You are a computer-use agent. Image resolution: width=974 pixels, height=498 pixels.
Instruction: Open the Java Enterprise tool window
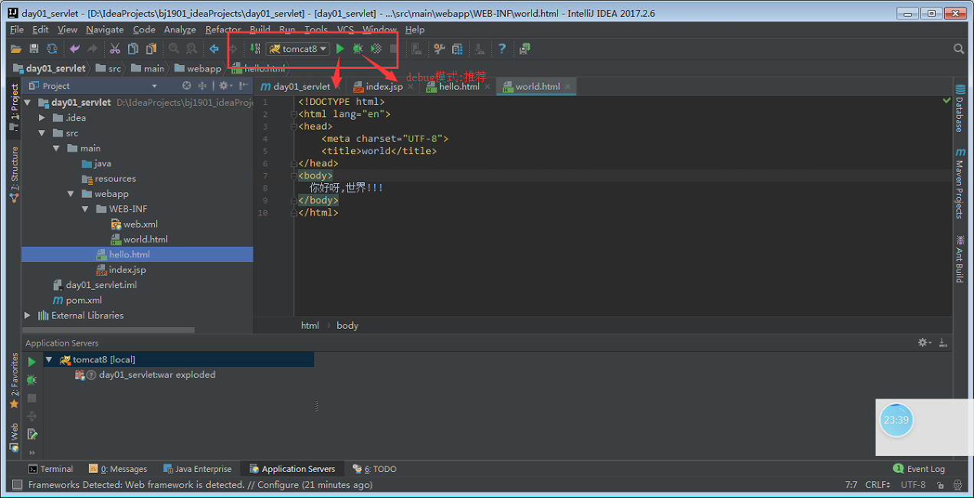pyautogui.click(x=196, y=469)
